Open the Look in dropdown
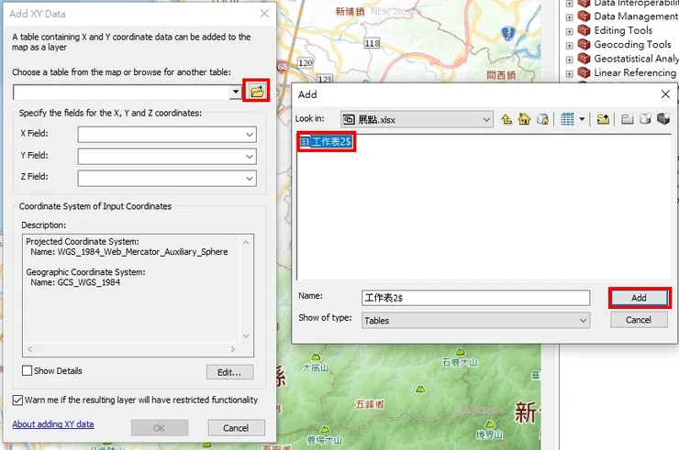 click(486, 119)
